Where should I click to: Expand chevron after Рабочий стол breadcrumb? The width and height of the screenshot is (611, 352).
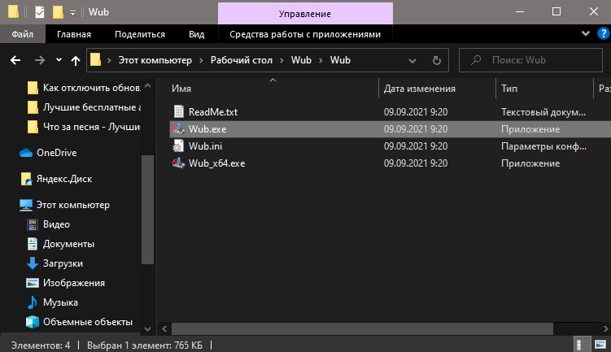tap(281, 61)
